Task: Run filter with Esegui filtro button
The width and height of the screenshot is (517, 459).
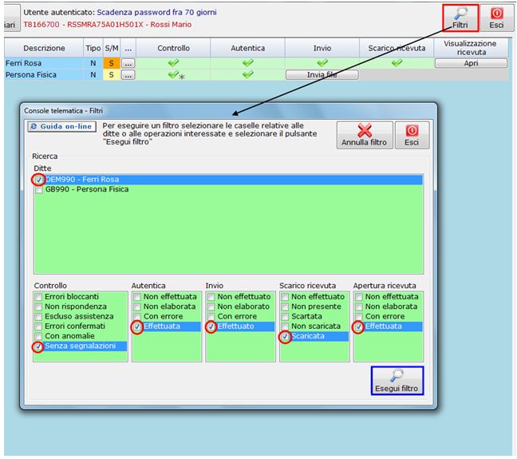Action: click(x=397, y=381)
